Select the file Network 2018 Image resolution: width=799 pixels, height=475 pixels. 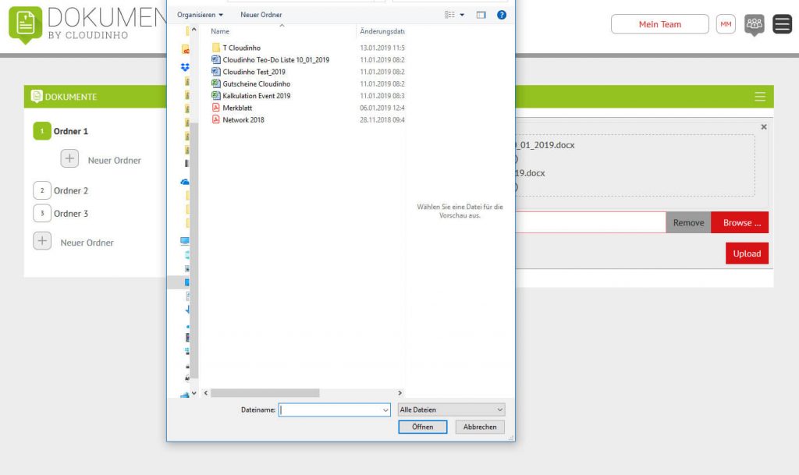(243, 119)
